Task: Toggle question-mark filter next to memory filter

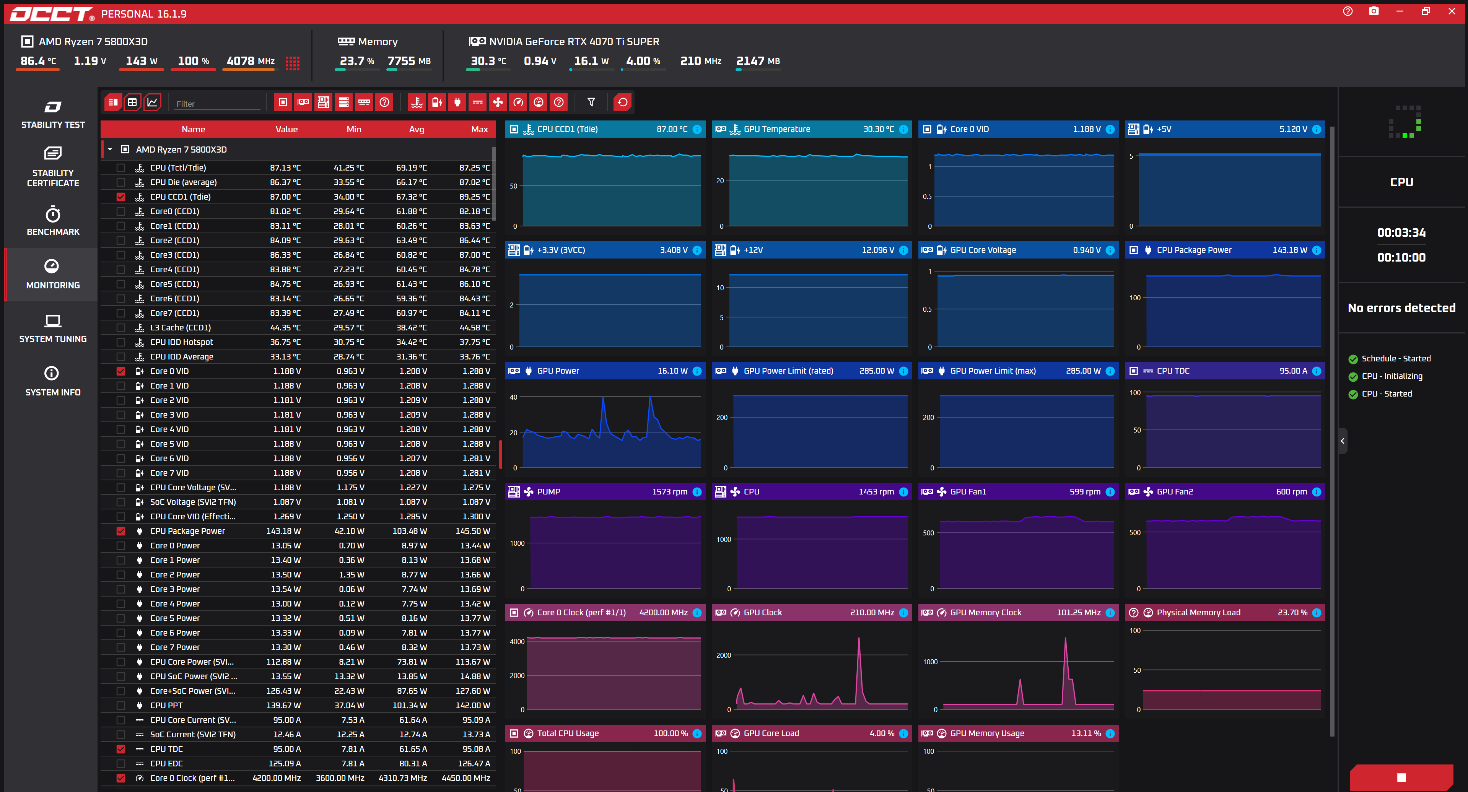Action: pos(385,102)
